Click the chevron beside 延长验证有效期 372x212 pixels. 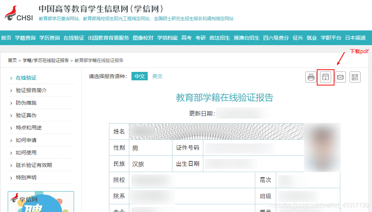11,166
